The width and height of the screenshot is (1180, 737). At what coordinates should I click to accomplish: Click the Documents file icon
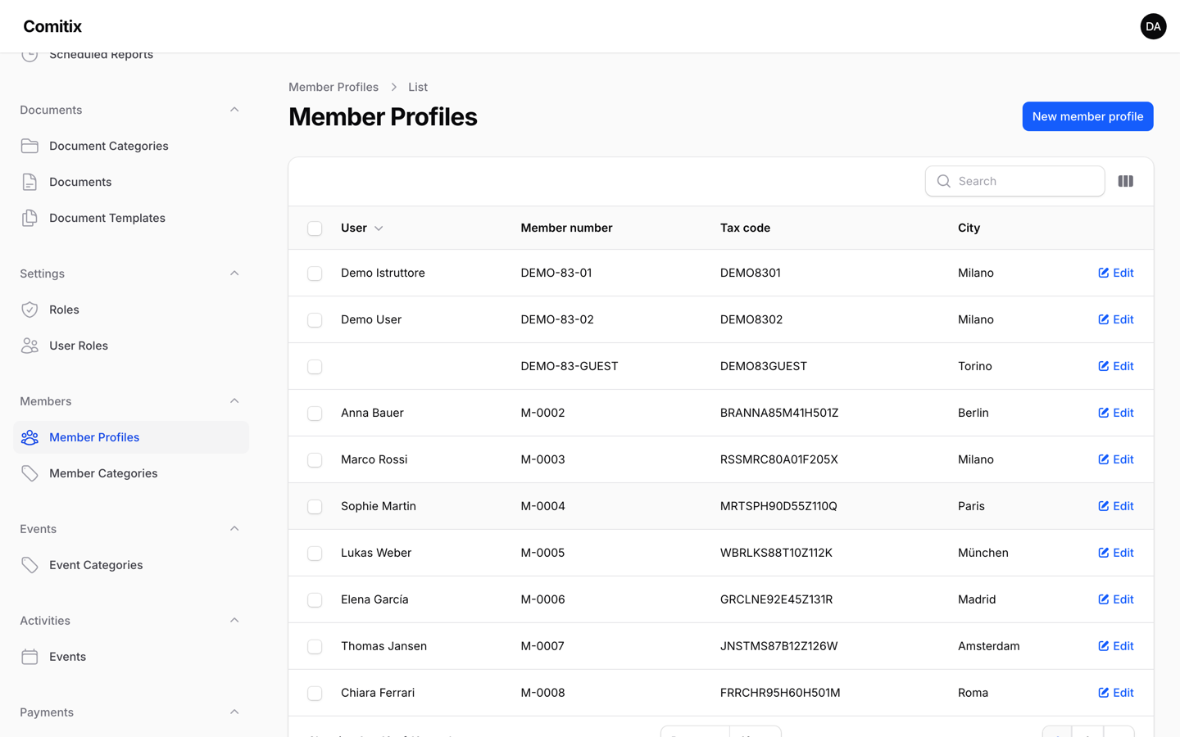coord(29,182)
